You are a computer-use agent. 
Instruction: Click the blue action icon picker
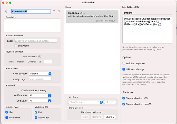pos(7,11)
